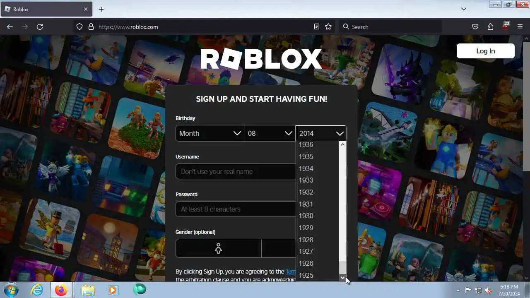Open the media player taskbar icon
The width and height of the screenshot is (530, 298).
[x=113, y=290]
